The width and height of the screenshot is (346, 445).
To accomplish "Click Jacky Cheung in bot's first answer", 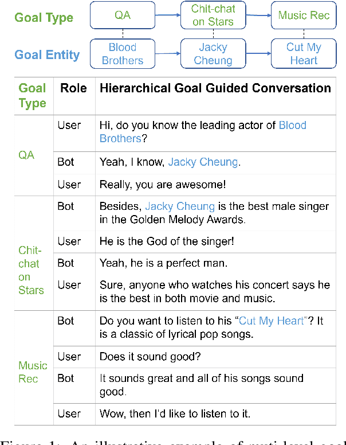I will (203, 162).
